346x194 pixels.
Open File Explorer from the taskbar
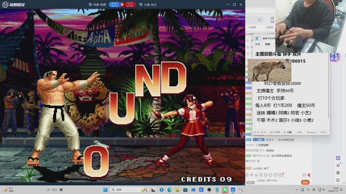[177, 190]
